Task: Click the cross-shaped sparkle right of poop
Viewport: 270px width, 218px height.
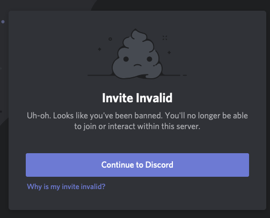Action: (165, 37)
